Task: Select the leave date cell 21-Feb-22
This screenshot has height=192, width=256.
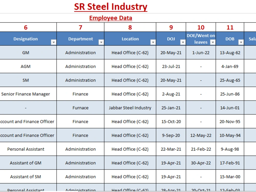Action: coord(201,149)
